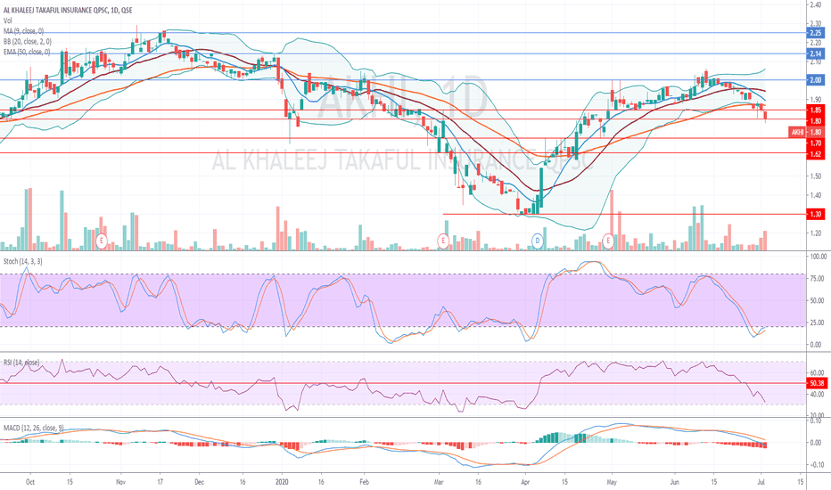Click the 1.50 price axis value
Image resolution: width=831 pixels, height=490 pixels.
pyautogui.click(x=815, y=176)
